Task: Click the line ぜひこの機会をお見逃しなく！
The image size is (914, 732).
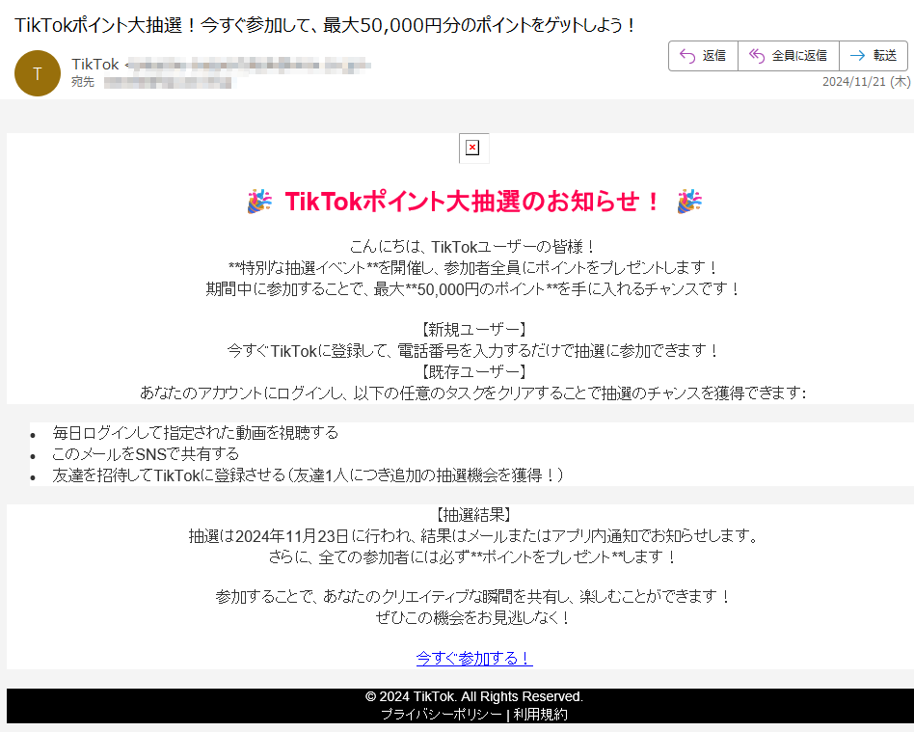Action: coord(474,617)
